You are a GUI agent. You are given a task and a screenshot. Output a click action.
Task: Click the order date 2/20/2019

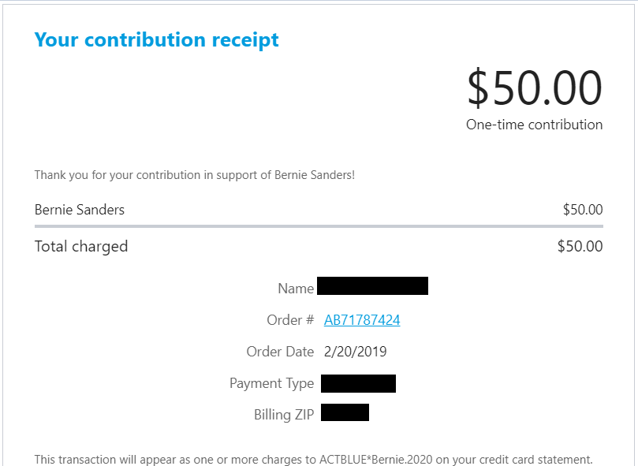coord(356,352)
